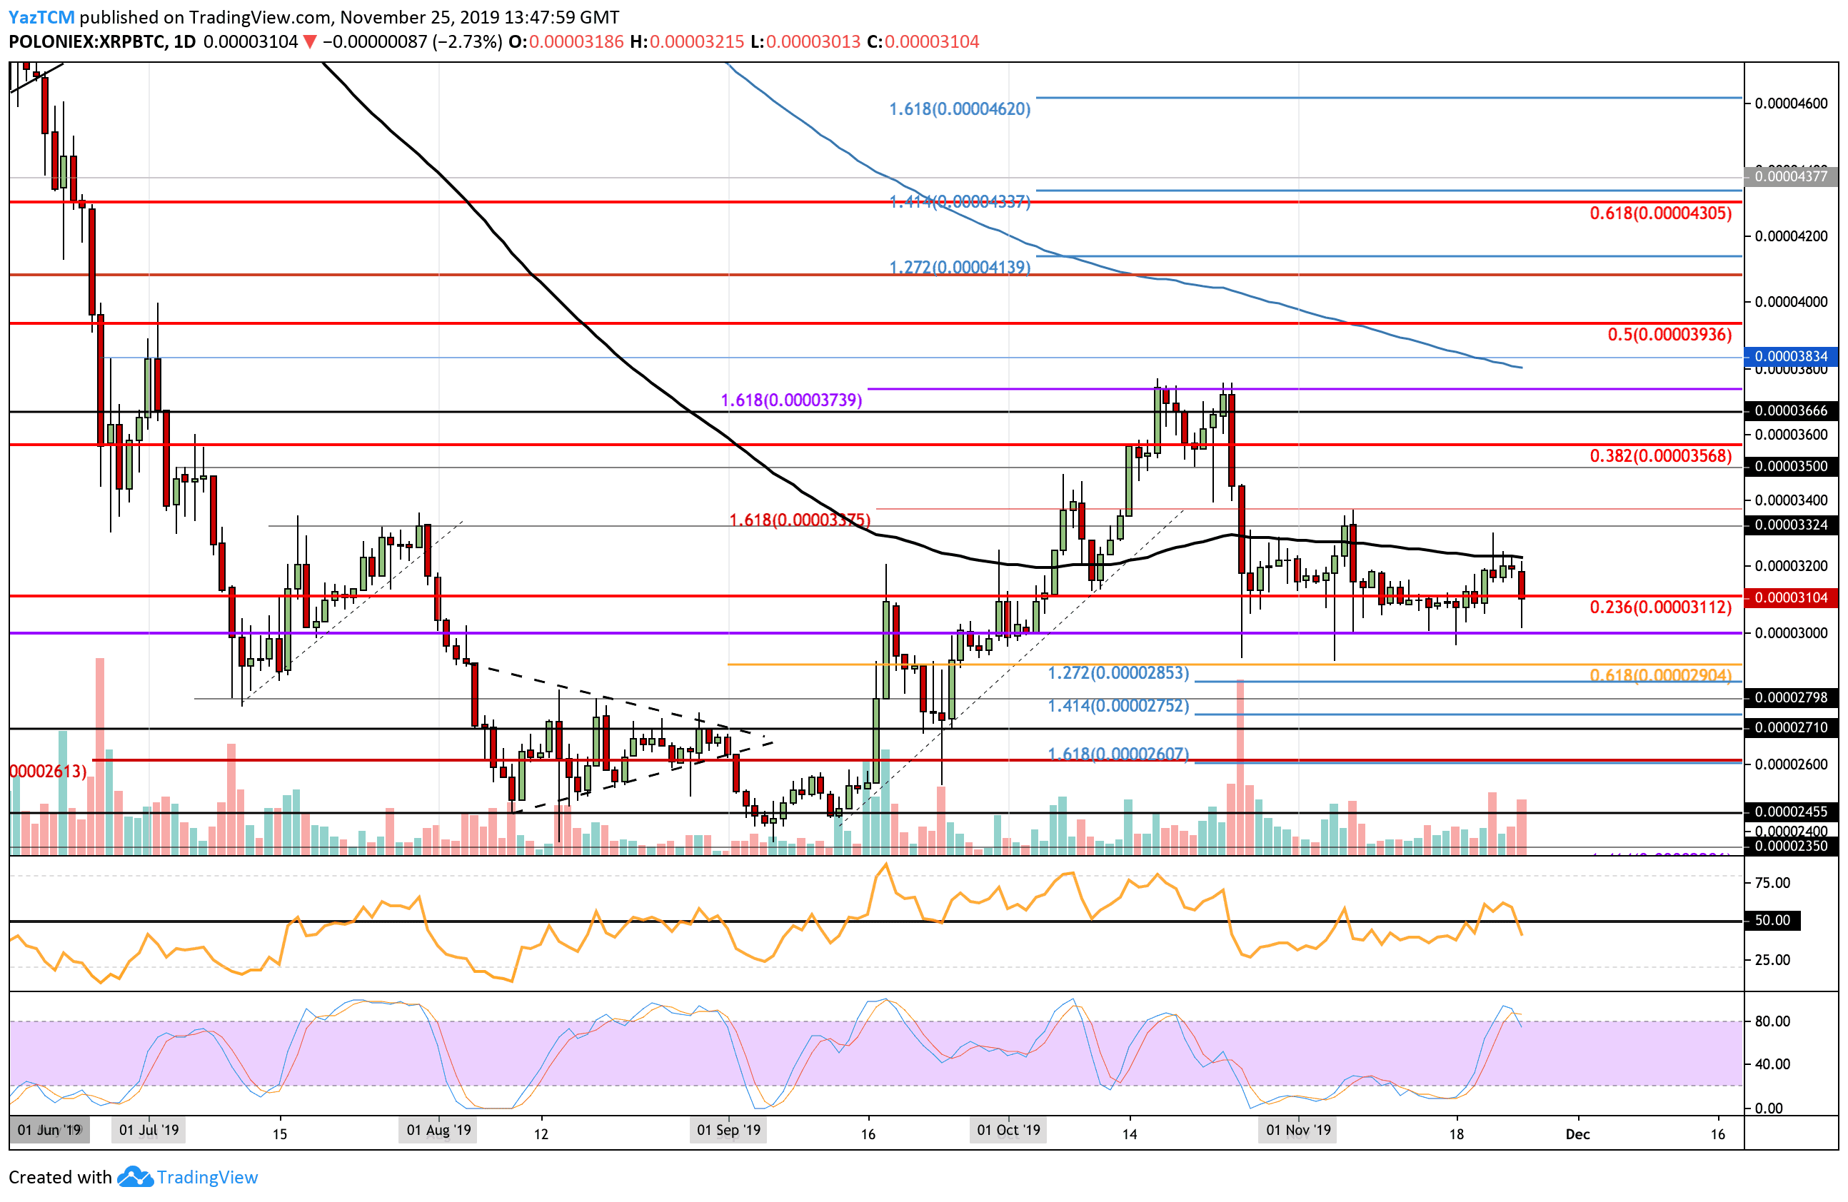Viewport: 1848px width, 1202px height.
Task: Select the 01 Jul '19 date marker
Action: (x=149, y=1130)
